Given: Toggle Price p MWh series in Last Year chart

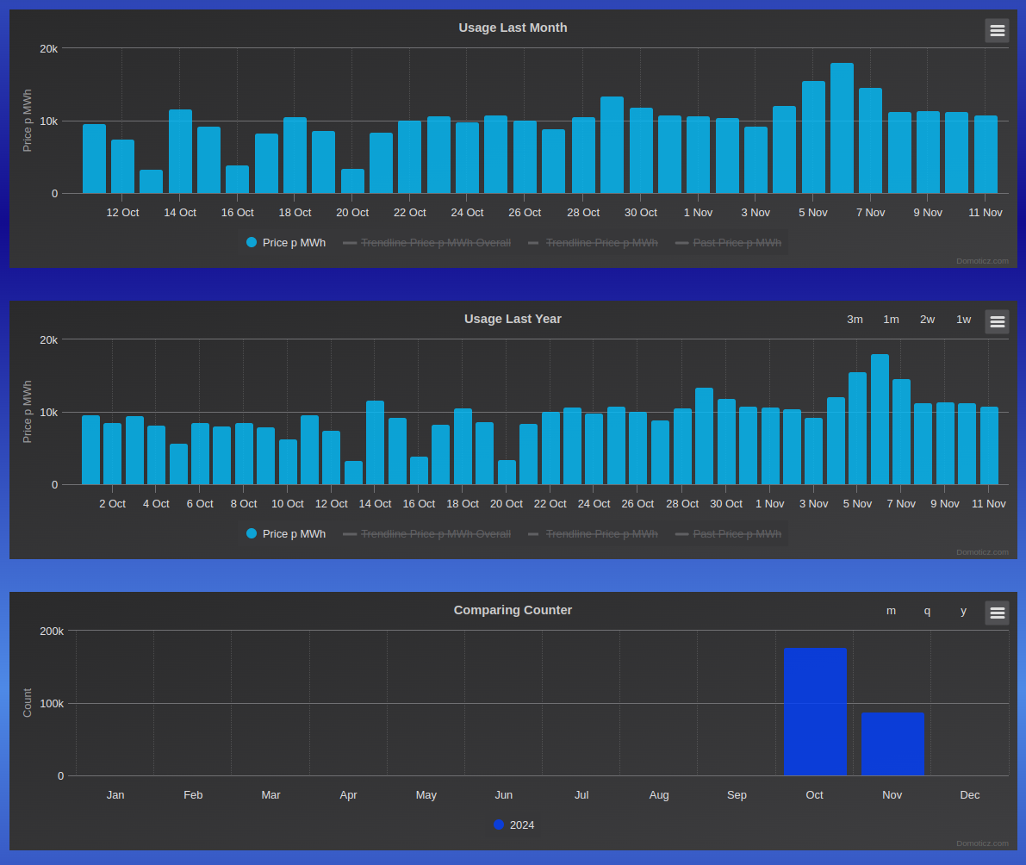Looking at the screenshot, I should (x=286, y=534).
